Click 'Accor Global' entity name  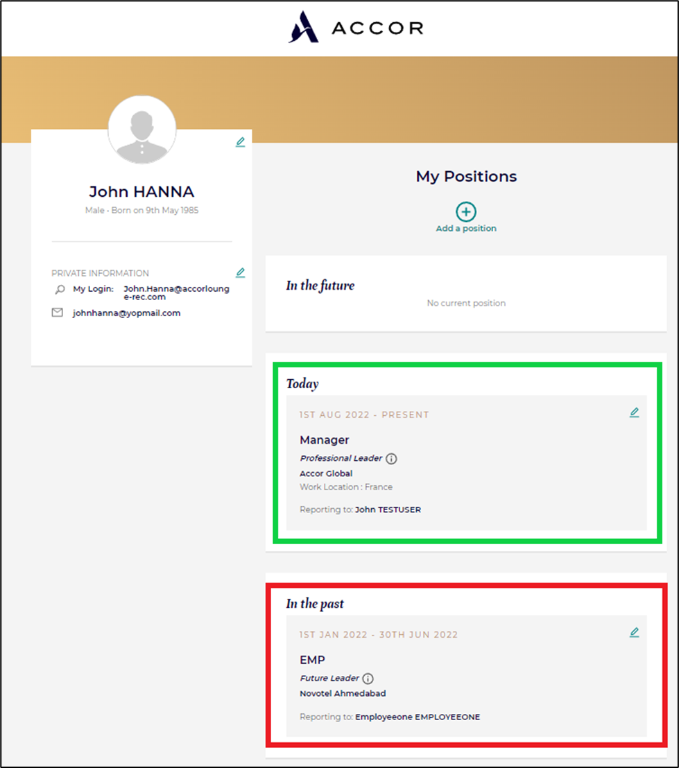pos(326,473)
